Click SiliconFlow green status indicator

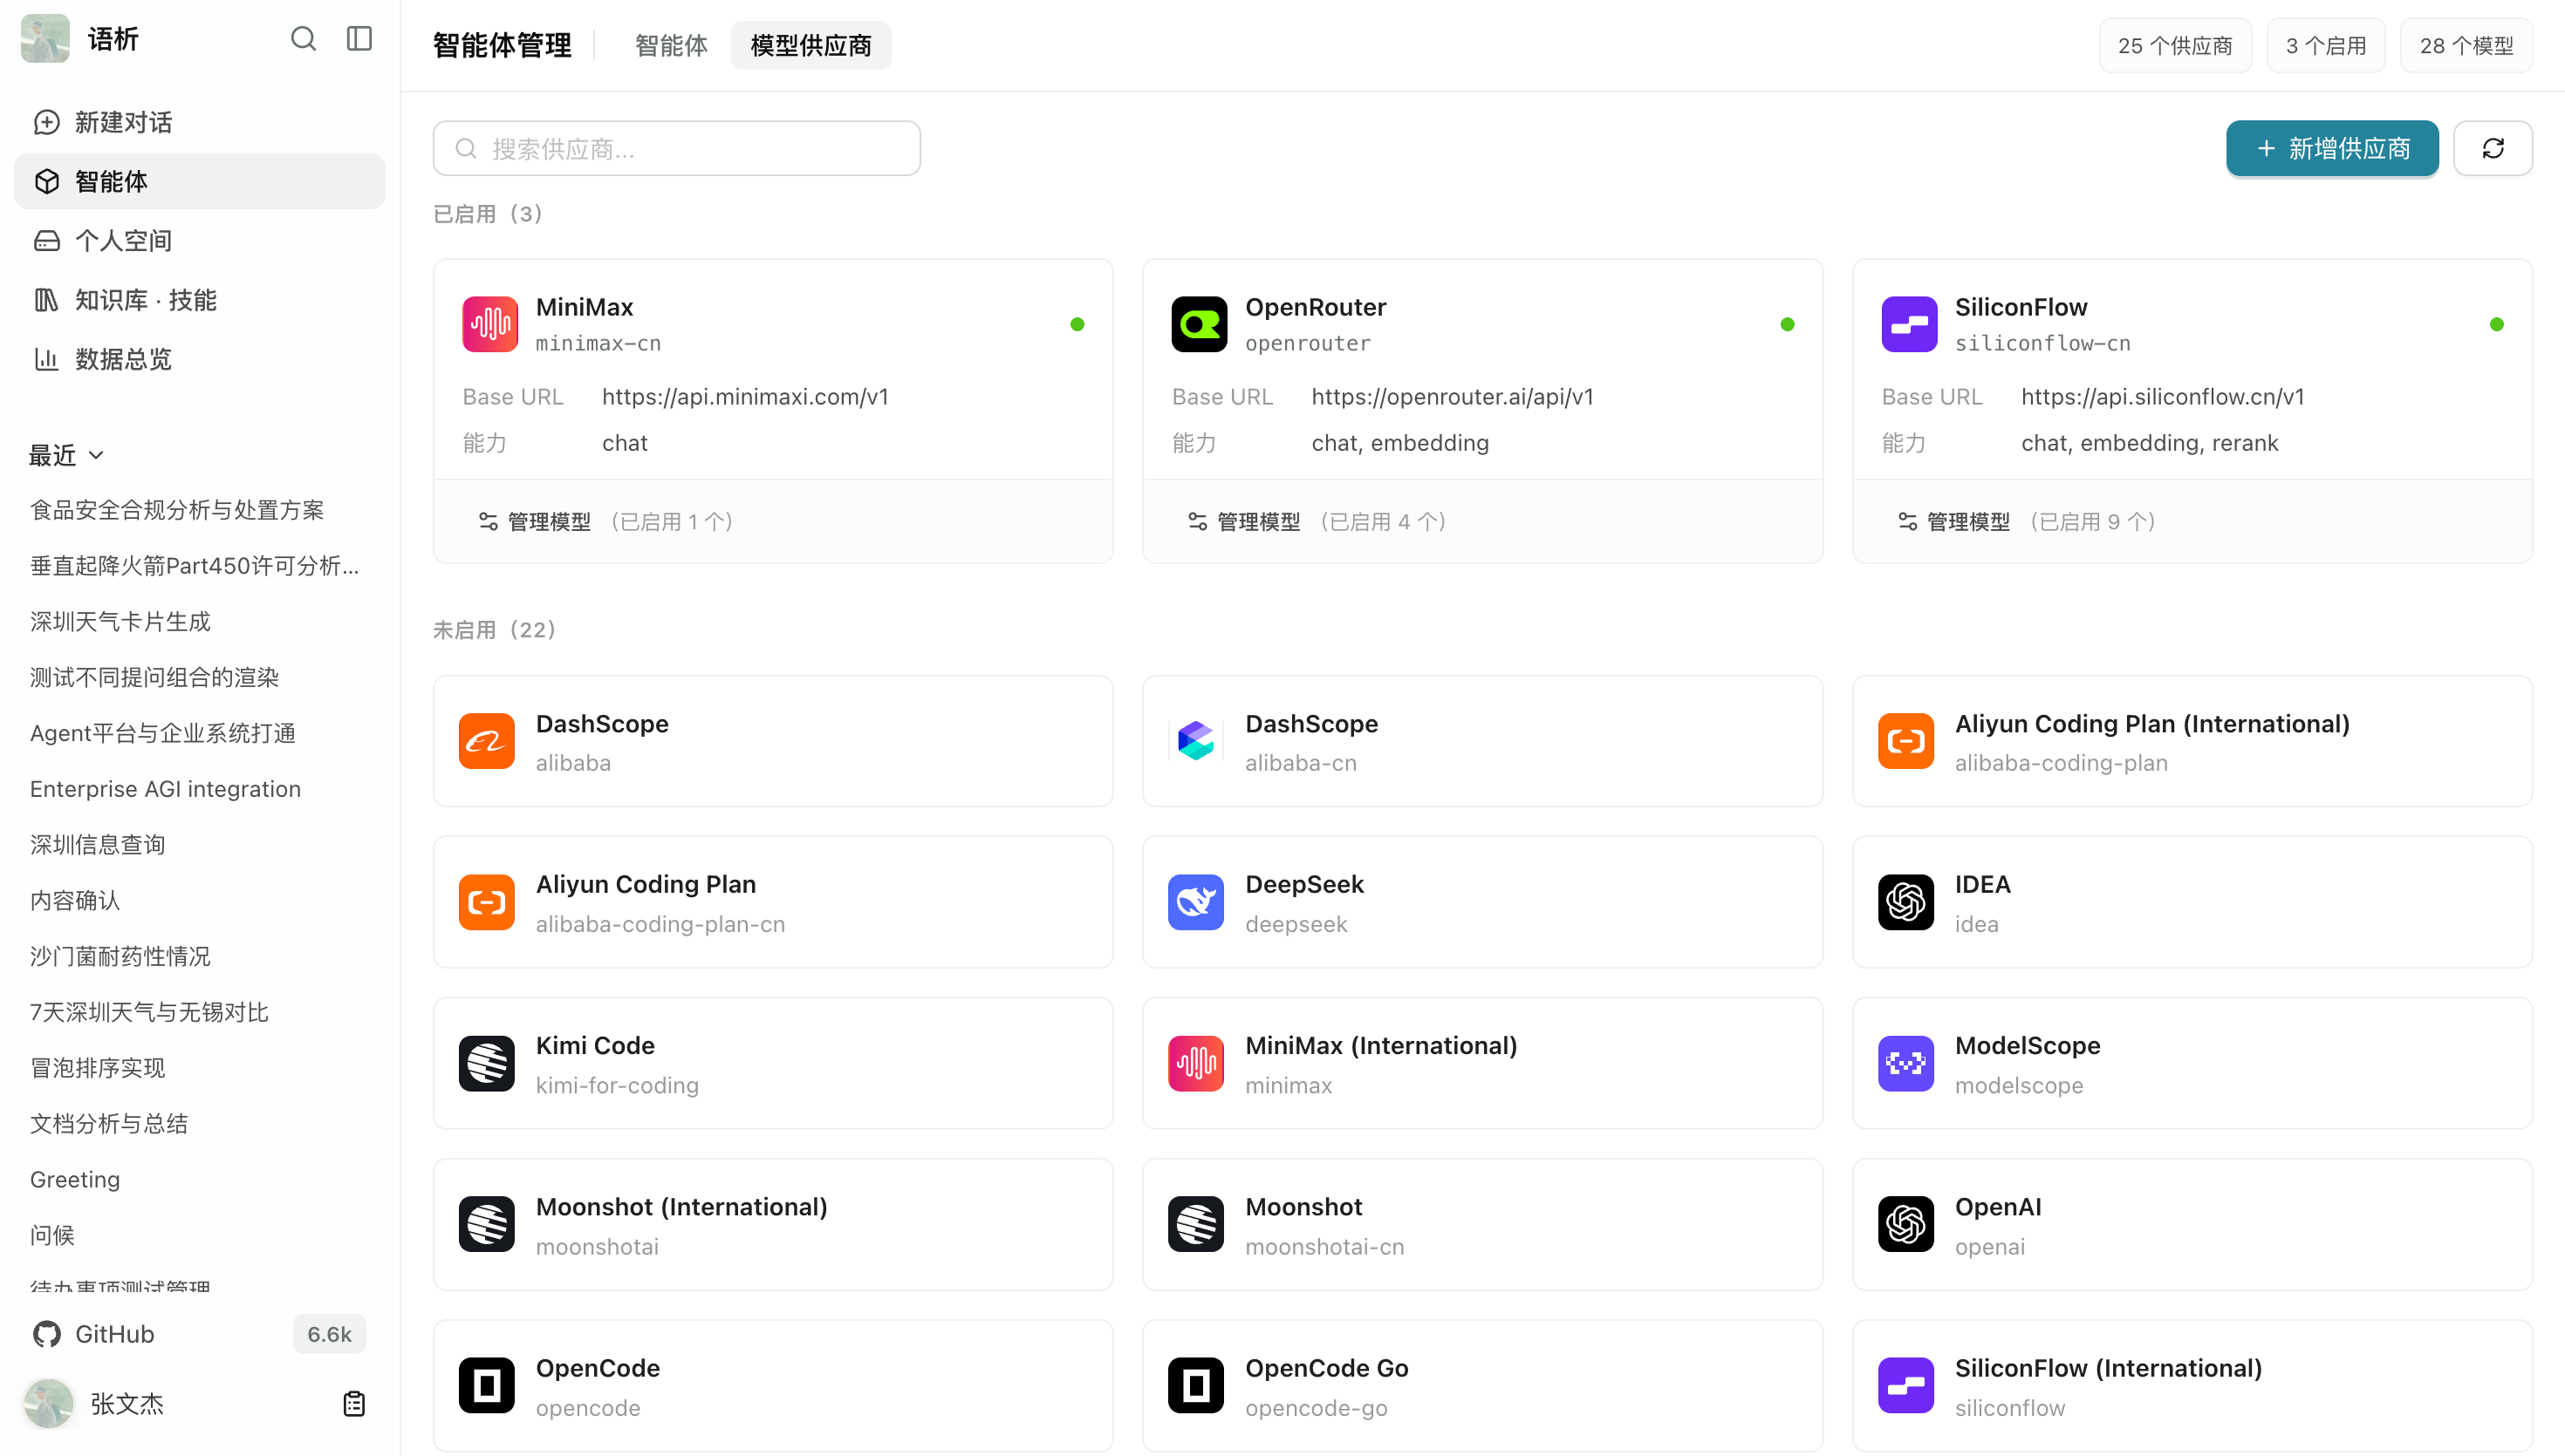point(2497,324)
